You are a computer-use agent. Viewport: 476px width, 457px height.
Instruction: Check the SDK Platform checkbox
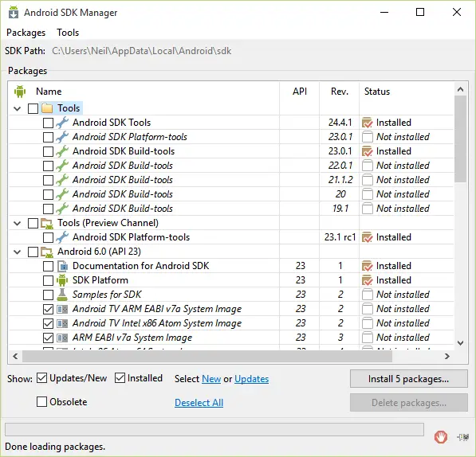click(x=48, y=280)
